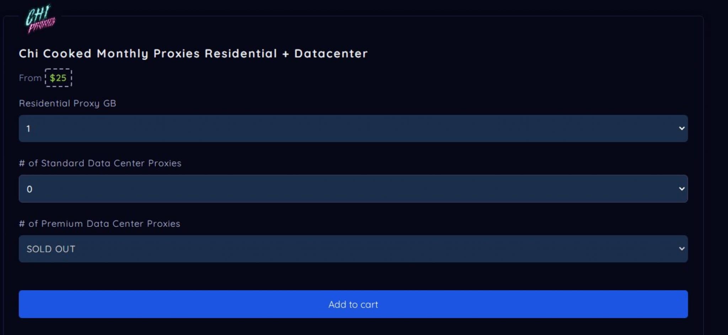This screenshot has width=728, height=335.
Task: Click the 'Residential Proxy GB' field label
Action: (x=68, y=103)
